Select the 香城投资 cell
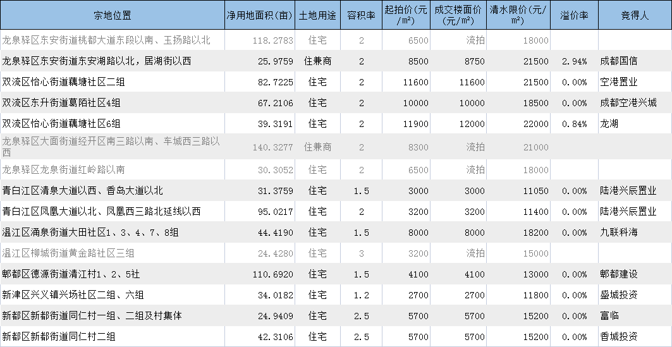Viewport: 672px width, 347px height. tap(635, 337)
